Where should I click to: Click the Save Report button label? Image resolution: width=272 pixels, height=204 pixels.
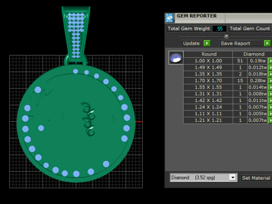235,44
